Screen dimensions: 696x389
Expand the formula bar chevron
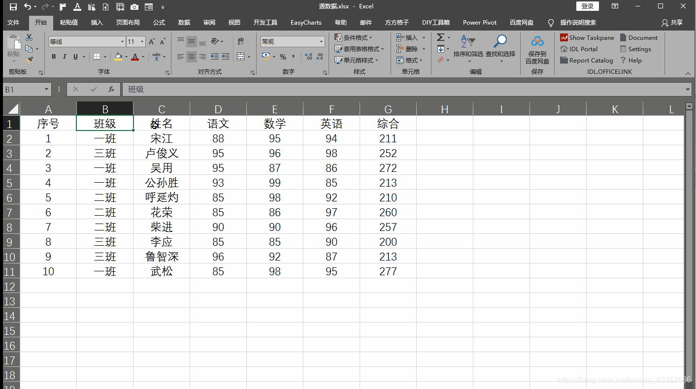point(688,89)
